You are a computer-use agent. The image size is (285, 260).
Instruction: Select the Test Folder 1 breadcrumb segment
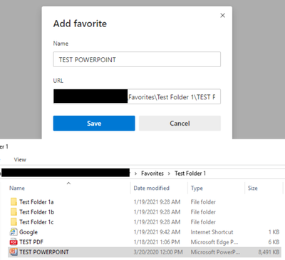190,174
